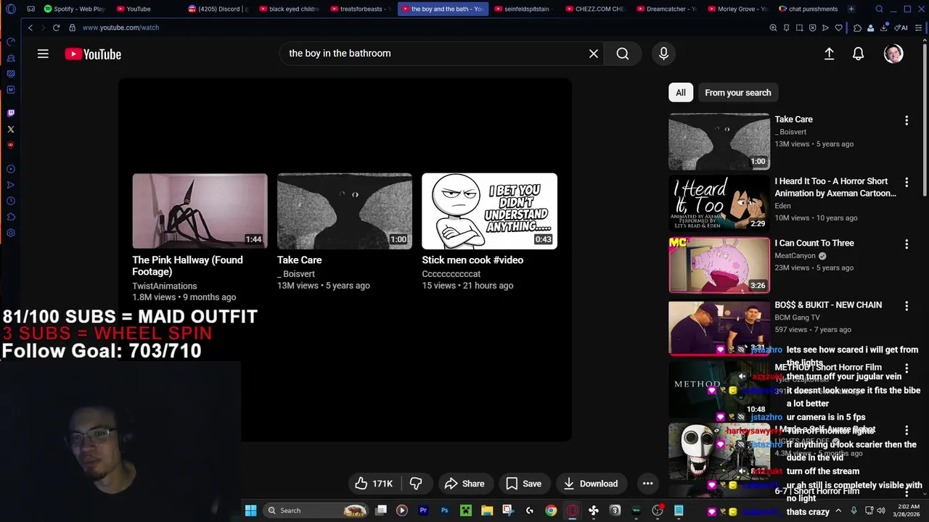Run search with magnifier button
The height and width of the screenshot is (522, 929).
pyautogui.click(x=623, y=54)
